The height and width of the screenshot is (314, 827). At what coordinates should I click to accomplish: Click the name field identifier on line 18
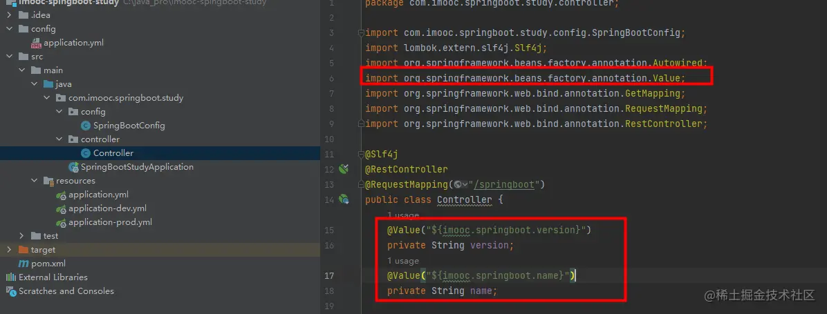[x=481, y=291]
